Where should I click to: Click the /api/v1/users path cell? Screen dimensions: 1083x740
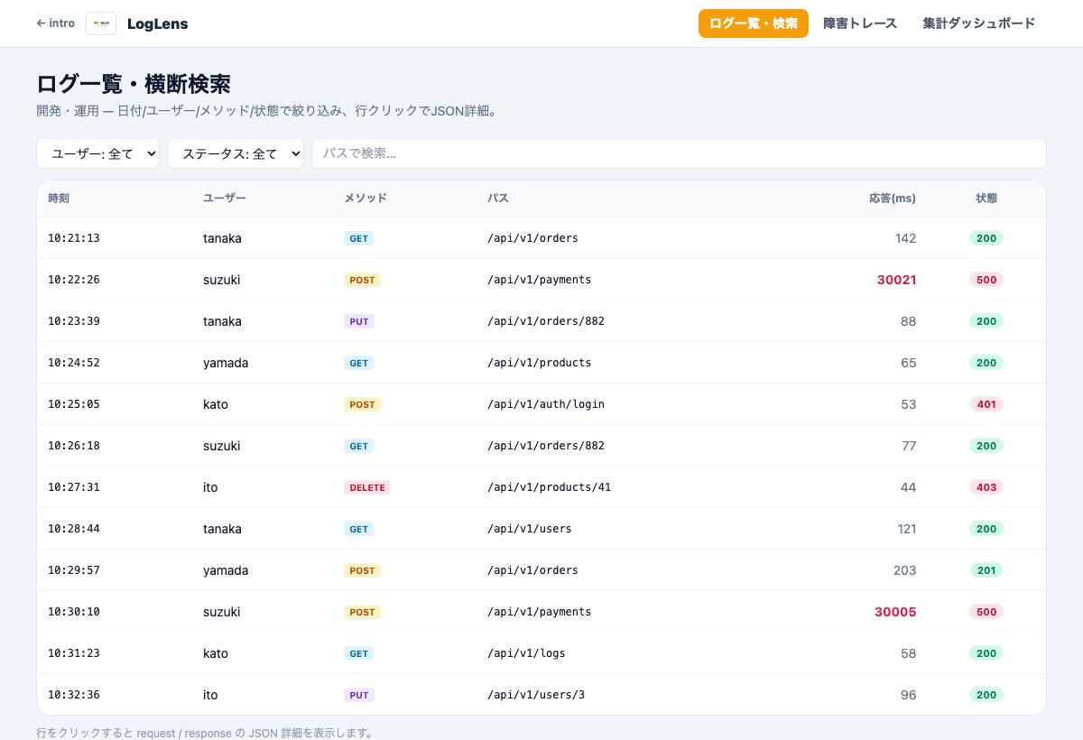[x=530, y=529]
